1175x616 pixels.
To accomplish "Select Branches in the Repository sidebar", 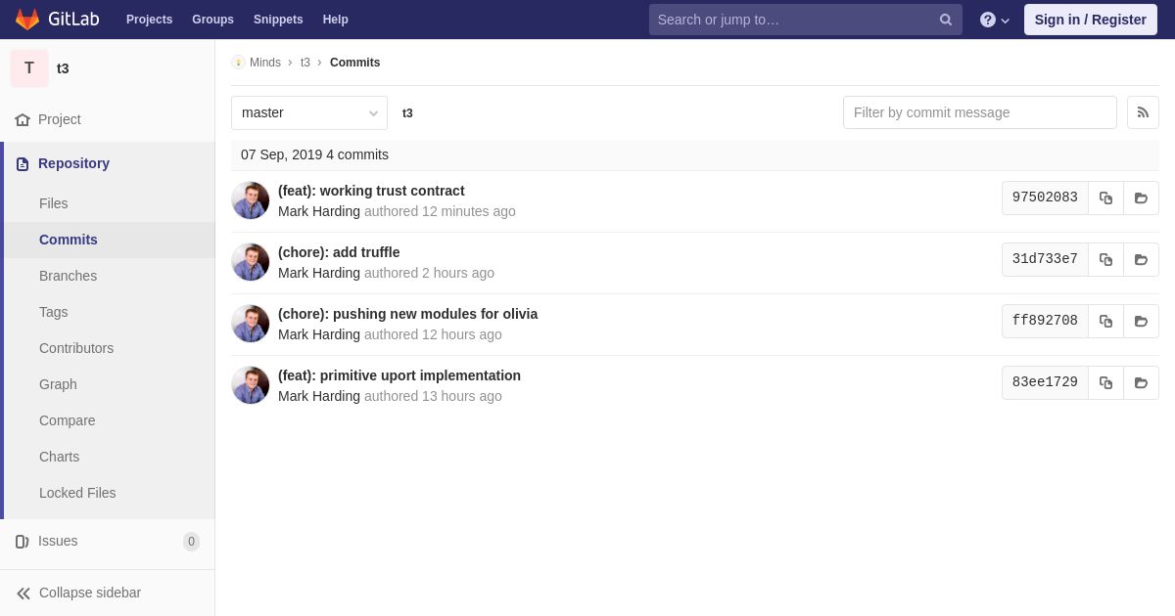I will 68,276.
